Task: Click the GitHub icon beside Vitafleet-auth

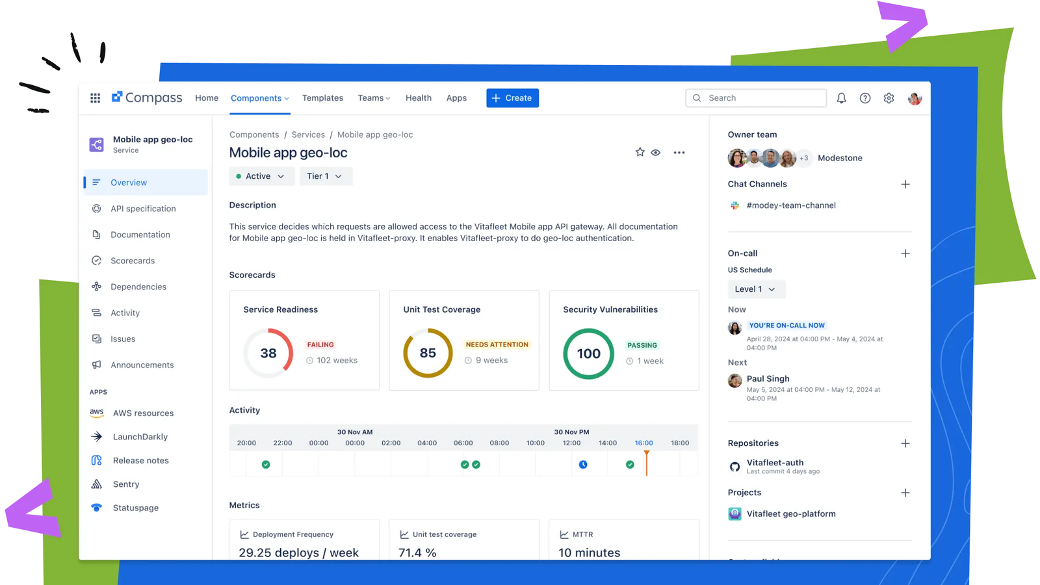Action: [734, 467]
